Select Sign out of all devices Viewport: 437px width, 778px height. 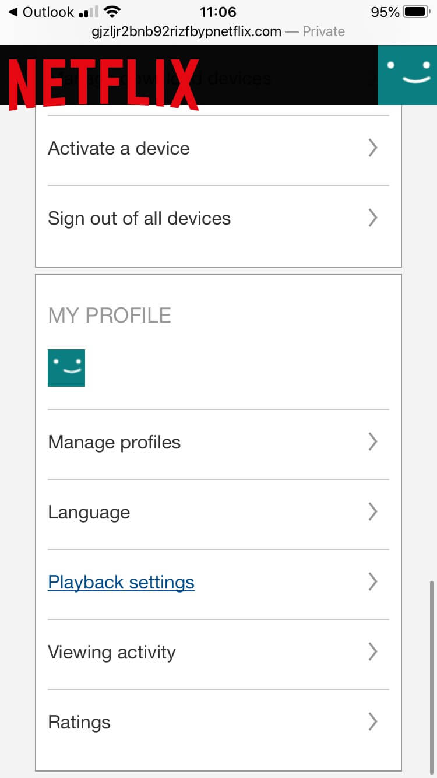click(218, 218)
